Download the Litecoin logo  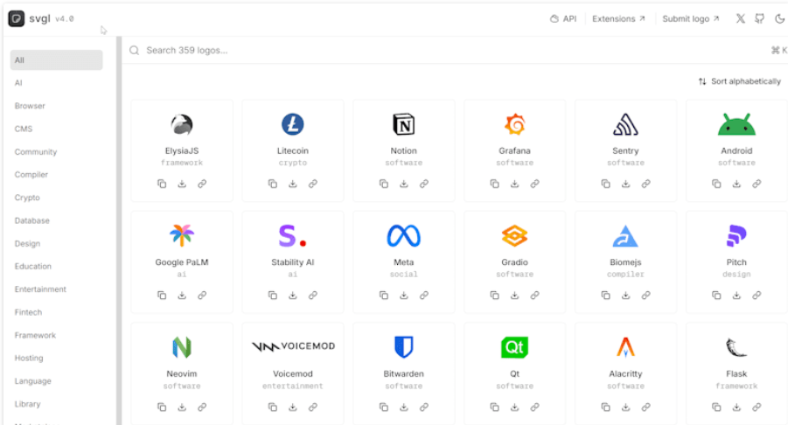[293, 184]
